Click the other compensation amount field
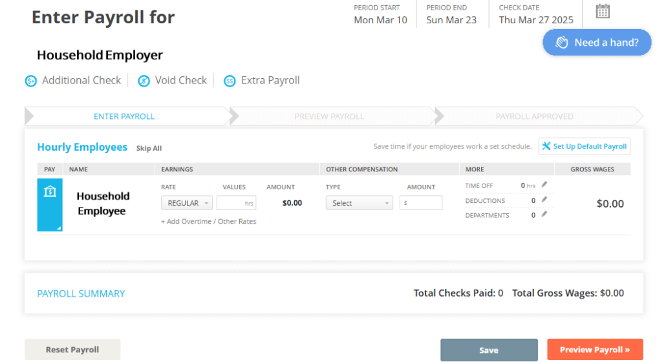The image size is (666, 362). (421, 203)
